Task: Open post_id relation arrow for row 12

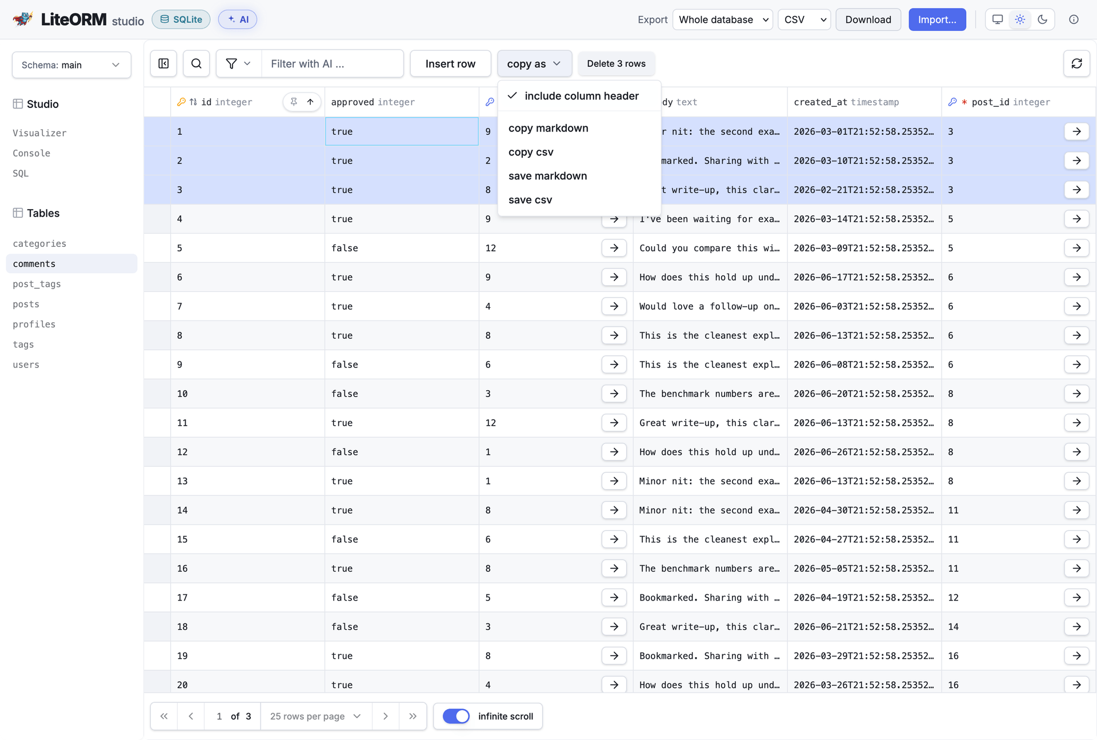Action: pyautogui.click(x=1076, y=452)
